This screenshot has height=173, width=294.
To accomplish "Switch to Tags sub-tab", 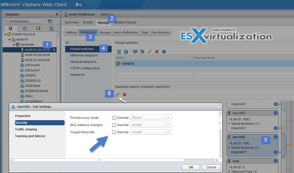I will 144,32.
